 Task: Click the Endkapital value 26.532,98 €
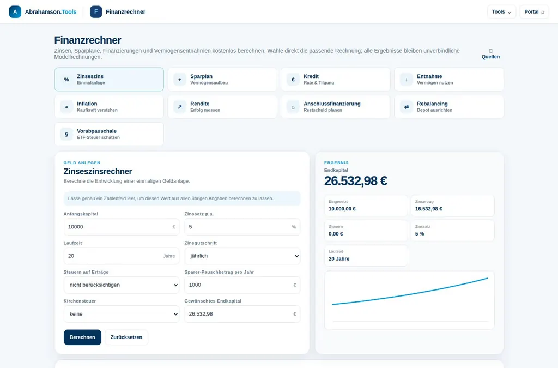pyautogui.click(x=355, y=181)
